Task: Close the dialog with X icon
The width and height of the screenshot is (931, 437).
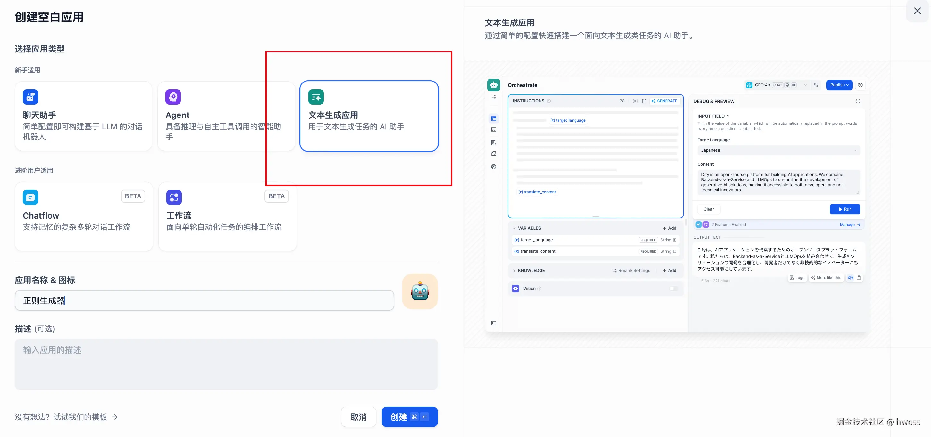Action: (917, 11)
